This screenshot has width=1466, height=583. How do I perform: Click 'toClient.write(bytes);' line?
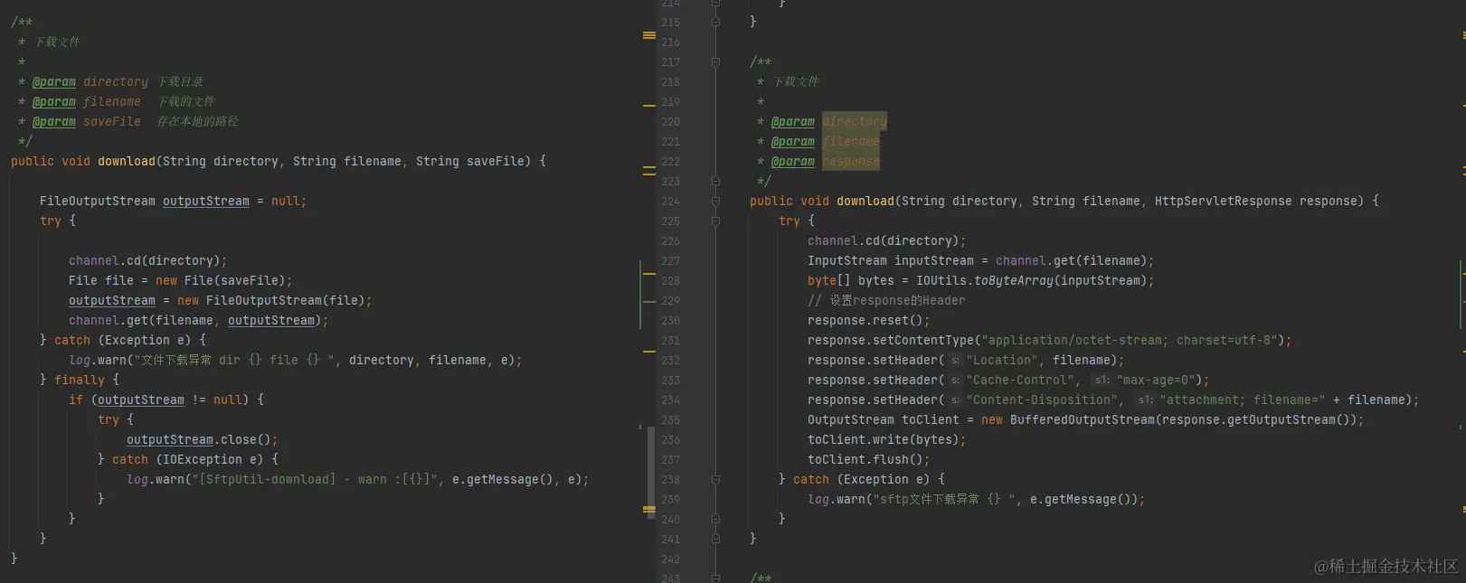887,440
